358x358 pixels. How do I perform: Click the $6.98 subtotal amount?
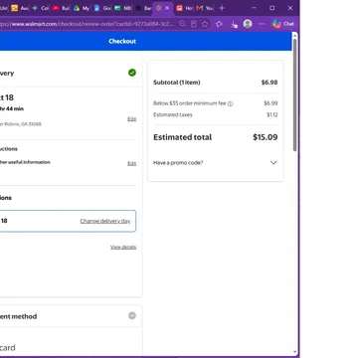(269, 83)
